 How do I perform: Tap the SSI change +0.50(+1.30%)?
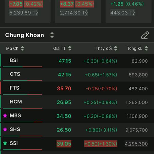click(101, 144)
